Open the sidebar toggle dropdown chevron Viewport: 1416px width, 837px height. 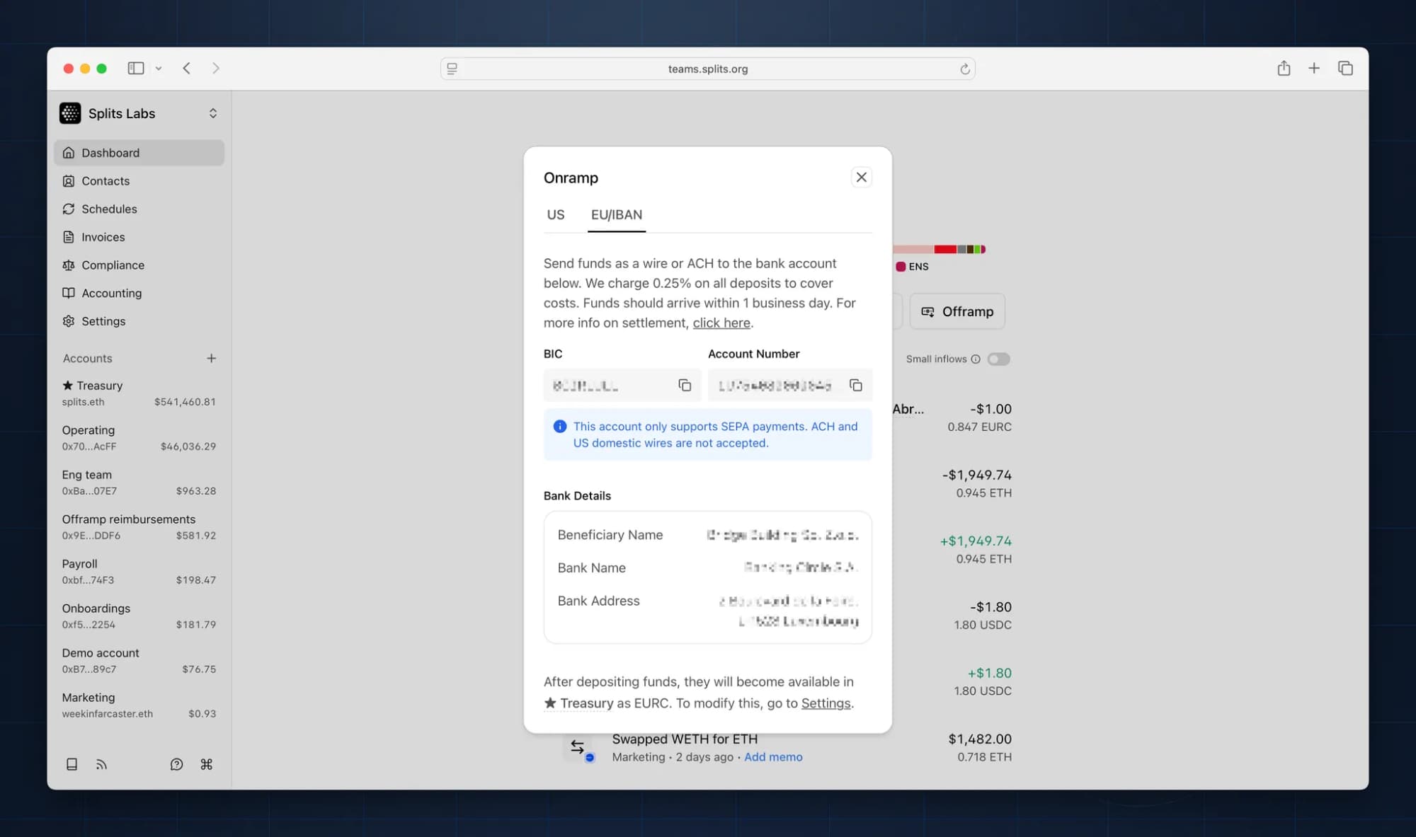tap(159, 69)
